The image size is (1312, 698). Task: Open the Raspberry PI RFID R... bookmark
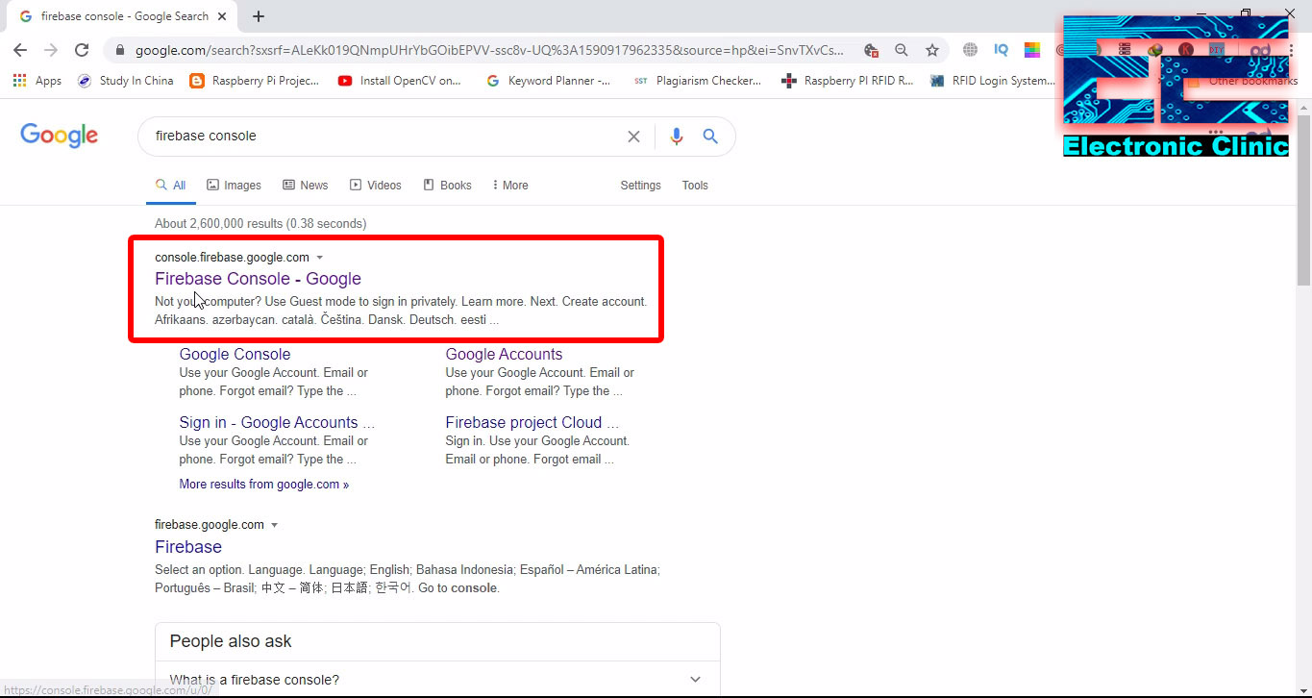click(x=847, y=81)
